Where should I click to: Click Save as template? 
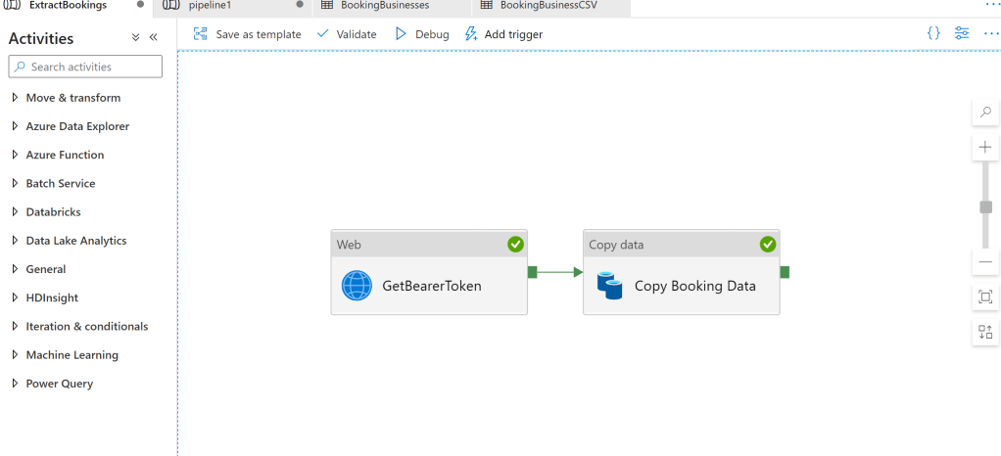pyautogui.click(x=247, y=34)
